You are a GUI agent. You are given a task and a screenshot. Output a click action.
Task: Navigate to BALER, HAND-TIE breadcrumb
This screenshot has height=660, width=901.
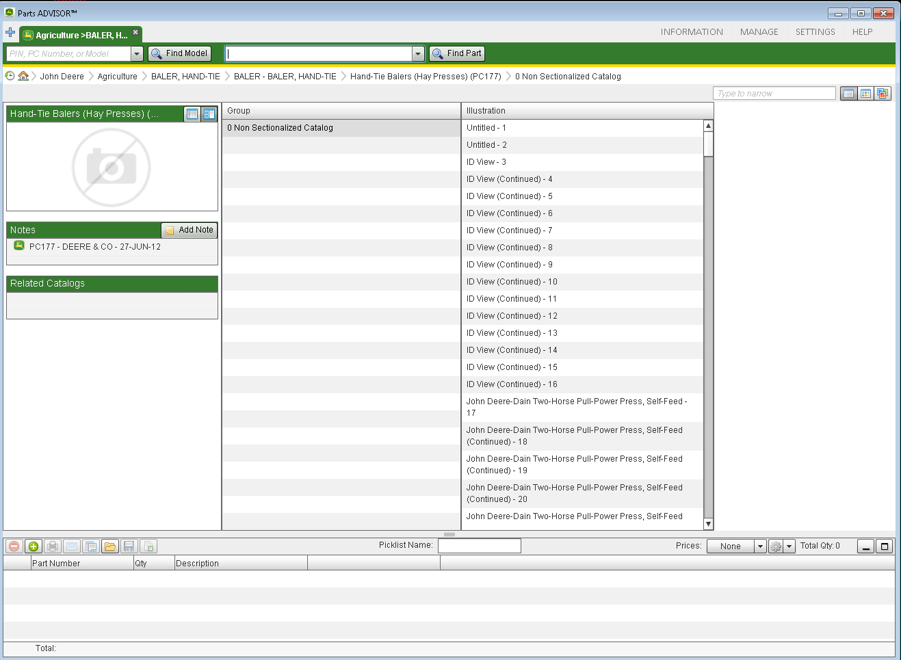point(185,77)
